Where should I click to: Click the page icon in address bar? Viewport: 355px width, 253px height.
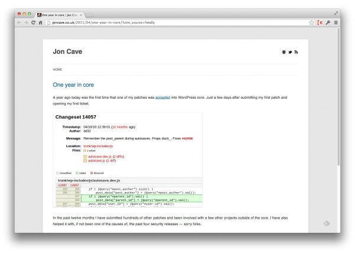[x=49, y=22]
